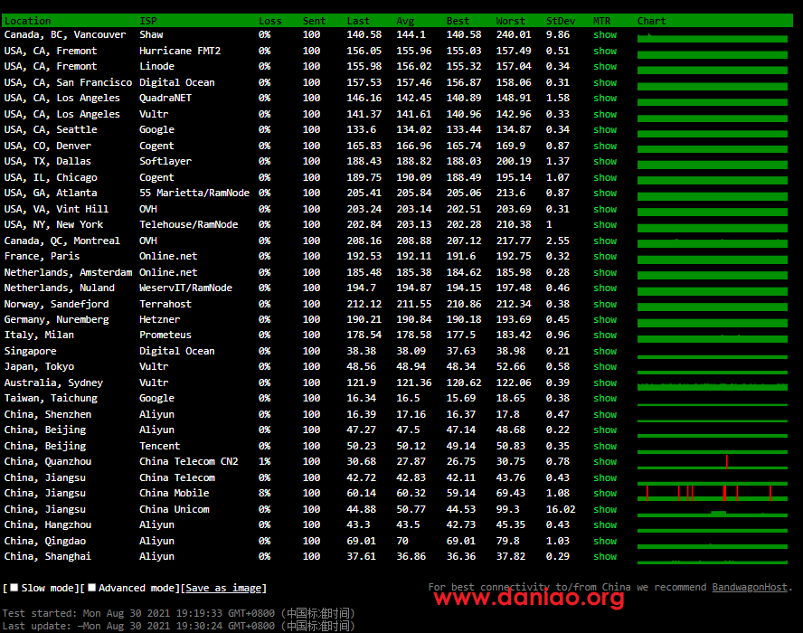This screenshot has width=803, height=633.
Task: Show MTR for Sandefjord Terrahost row
Action: [605, 305]
